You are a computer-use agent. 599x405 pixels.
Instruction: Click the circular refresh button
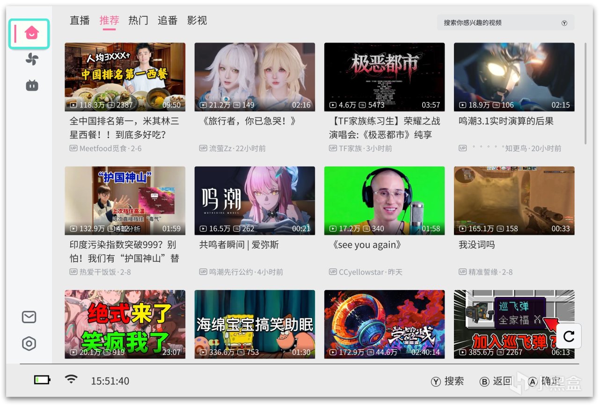point(569,336)
